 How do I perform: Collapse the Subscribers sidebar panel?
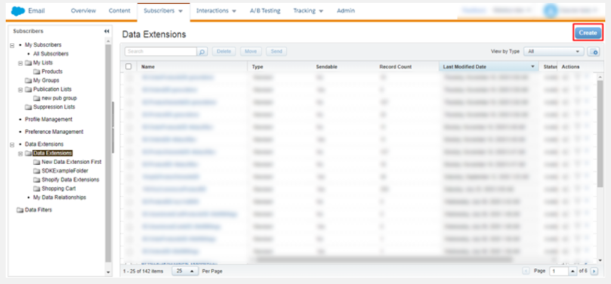106,31
